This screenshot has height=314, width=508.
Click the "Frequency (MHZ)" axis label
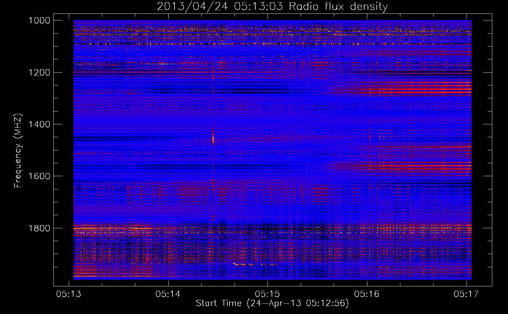pyautogui.click(x=18, y=151)
